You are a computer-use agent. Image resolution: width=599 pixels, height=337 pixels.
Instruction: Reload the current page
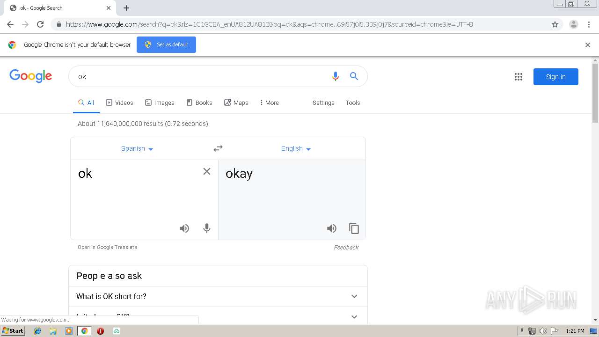tap(40, 24)
